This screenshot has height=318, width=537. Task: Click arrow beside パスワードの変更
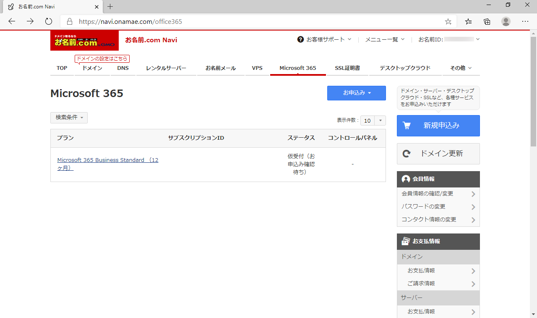473,207
